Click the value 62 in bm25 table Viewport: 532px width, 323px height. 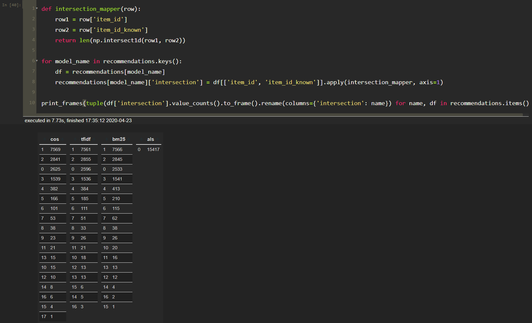115,218
